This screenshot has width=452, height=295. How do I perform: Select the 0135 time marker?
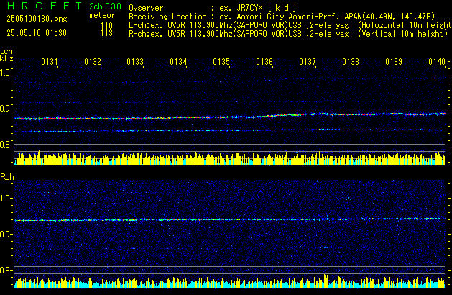[x=221, y=62]
